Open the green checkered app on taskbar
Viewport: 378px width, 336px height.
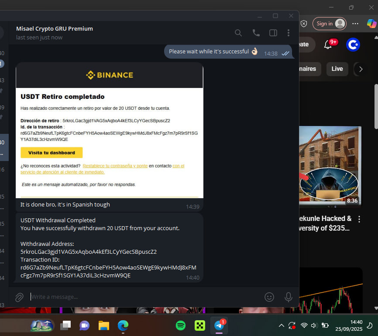tap(200, 325)
